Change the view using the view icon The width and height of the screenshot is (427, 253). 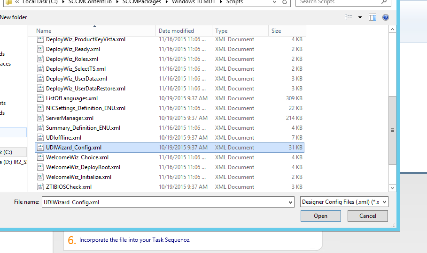click(348, 17)
